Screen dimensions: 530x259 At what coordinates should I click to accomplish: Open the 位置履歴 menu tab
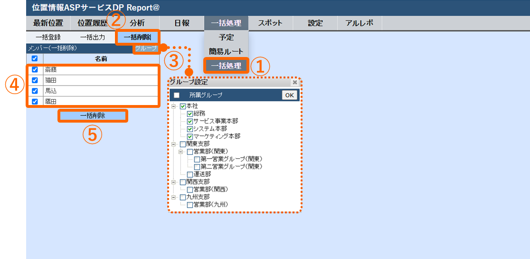click(x=92, y=23)
